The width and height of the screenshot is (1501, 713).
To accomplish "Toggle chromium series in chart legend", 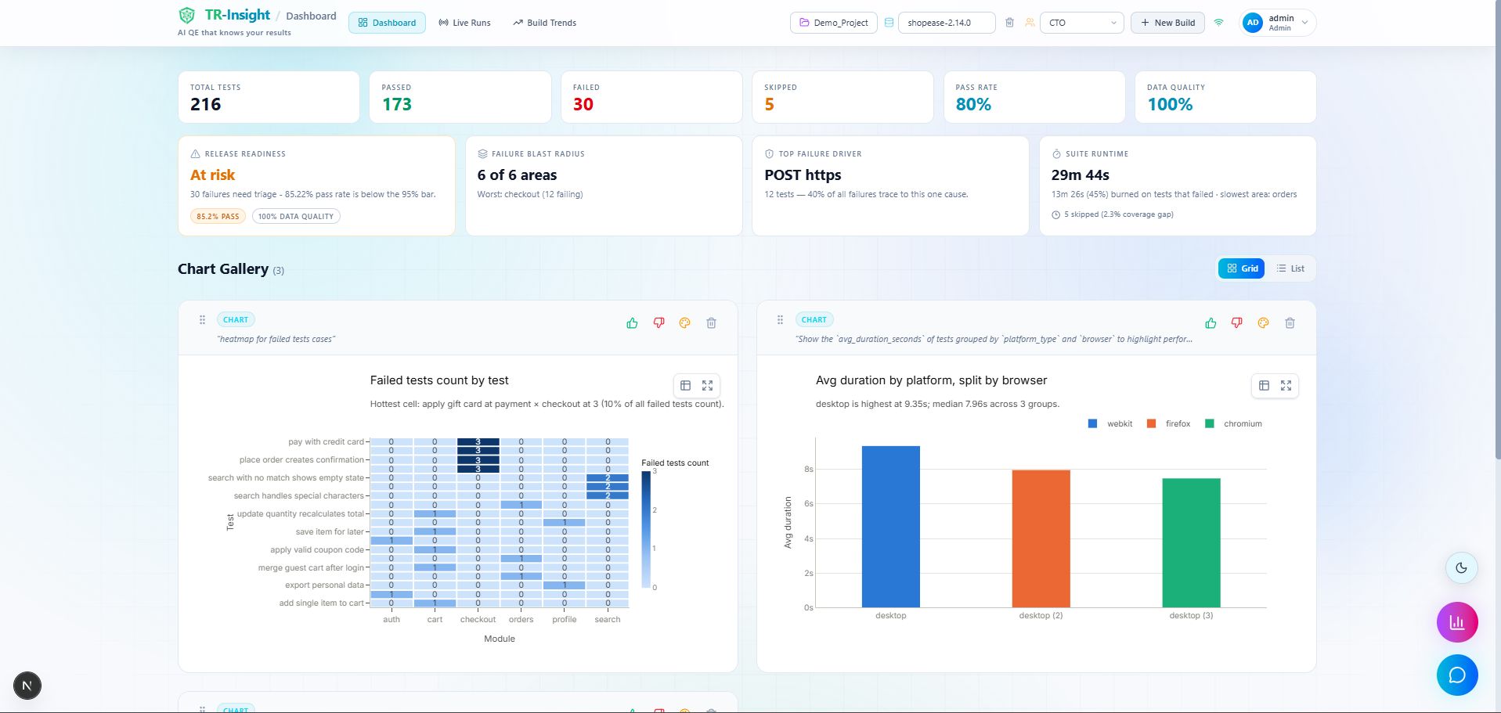I will click(x=1233, y=423).
